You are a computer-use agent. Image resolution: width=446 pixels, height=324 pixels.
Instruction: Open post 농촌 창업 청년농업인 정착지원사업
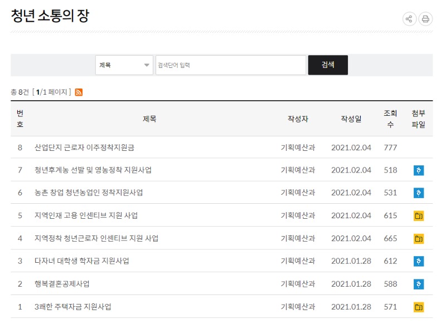point(89,193)
